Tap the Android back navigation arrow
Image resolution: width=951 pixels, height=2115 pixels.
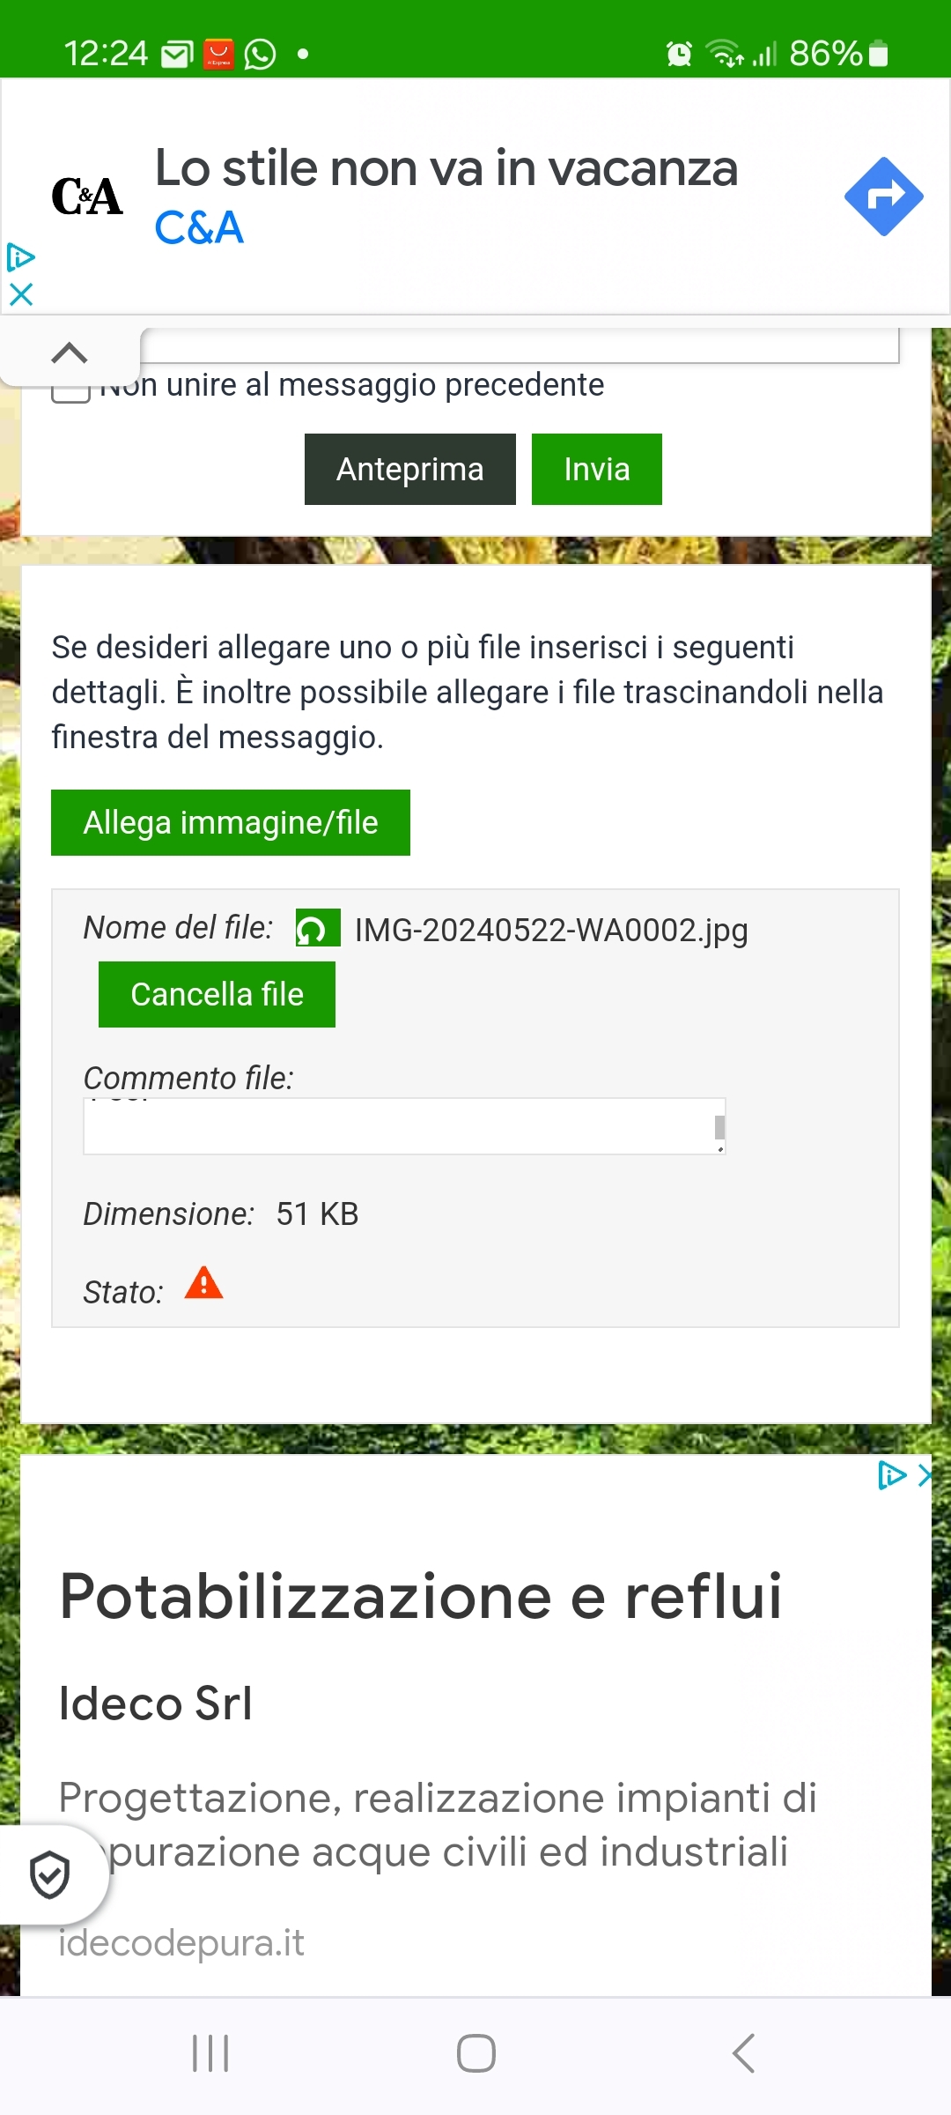(x=744, y=2053)
